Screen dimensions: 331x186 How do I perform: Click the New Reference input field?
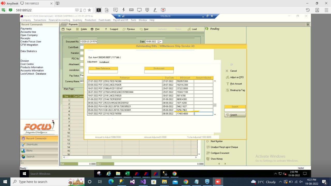[x=103, y=72]
